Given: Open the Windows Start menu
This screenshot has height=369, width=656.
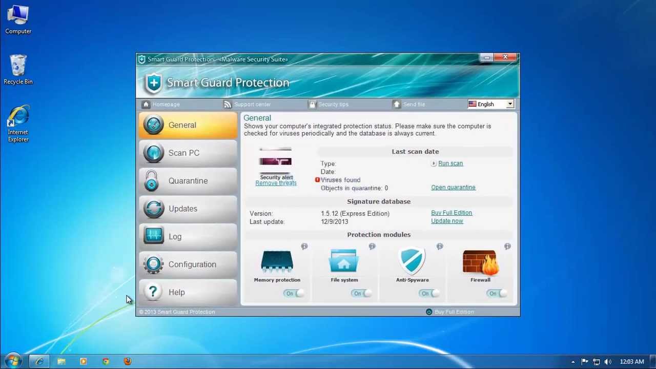Looking at the screenshot, I should [13, 361].
